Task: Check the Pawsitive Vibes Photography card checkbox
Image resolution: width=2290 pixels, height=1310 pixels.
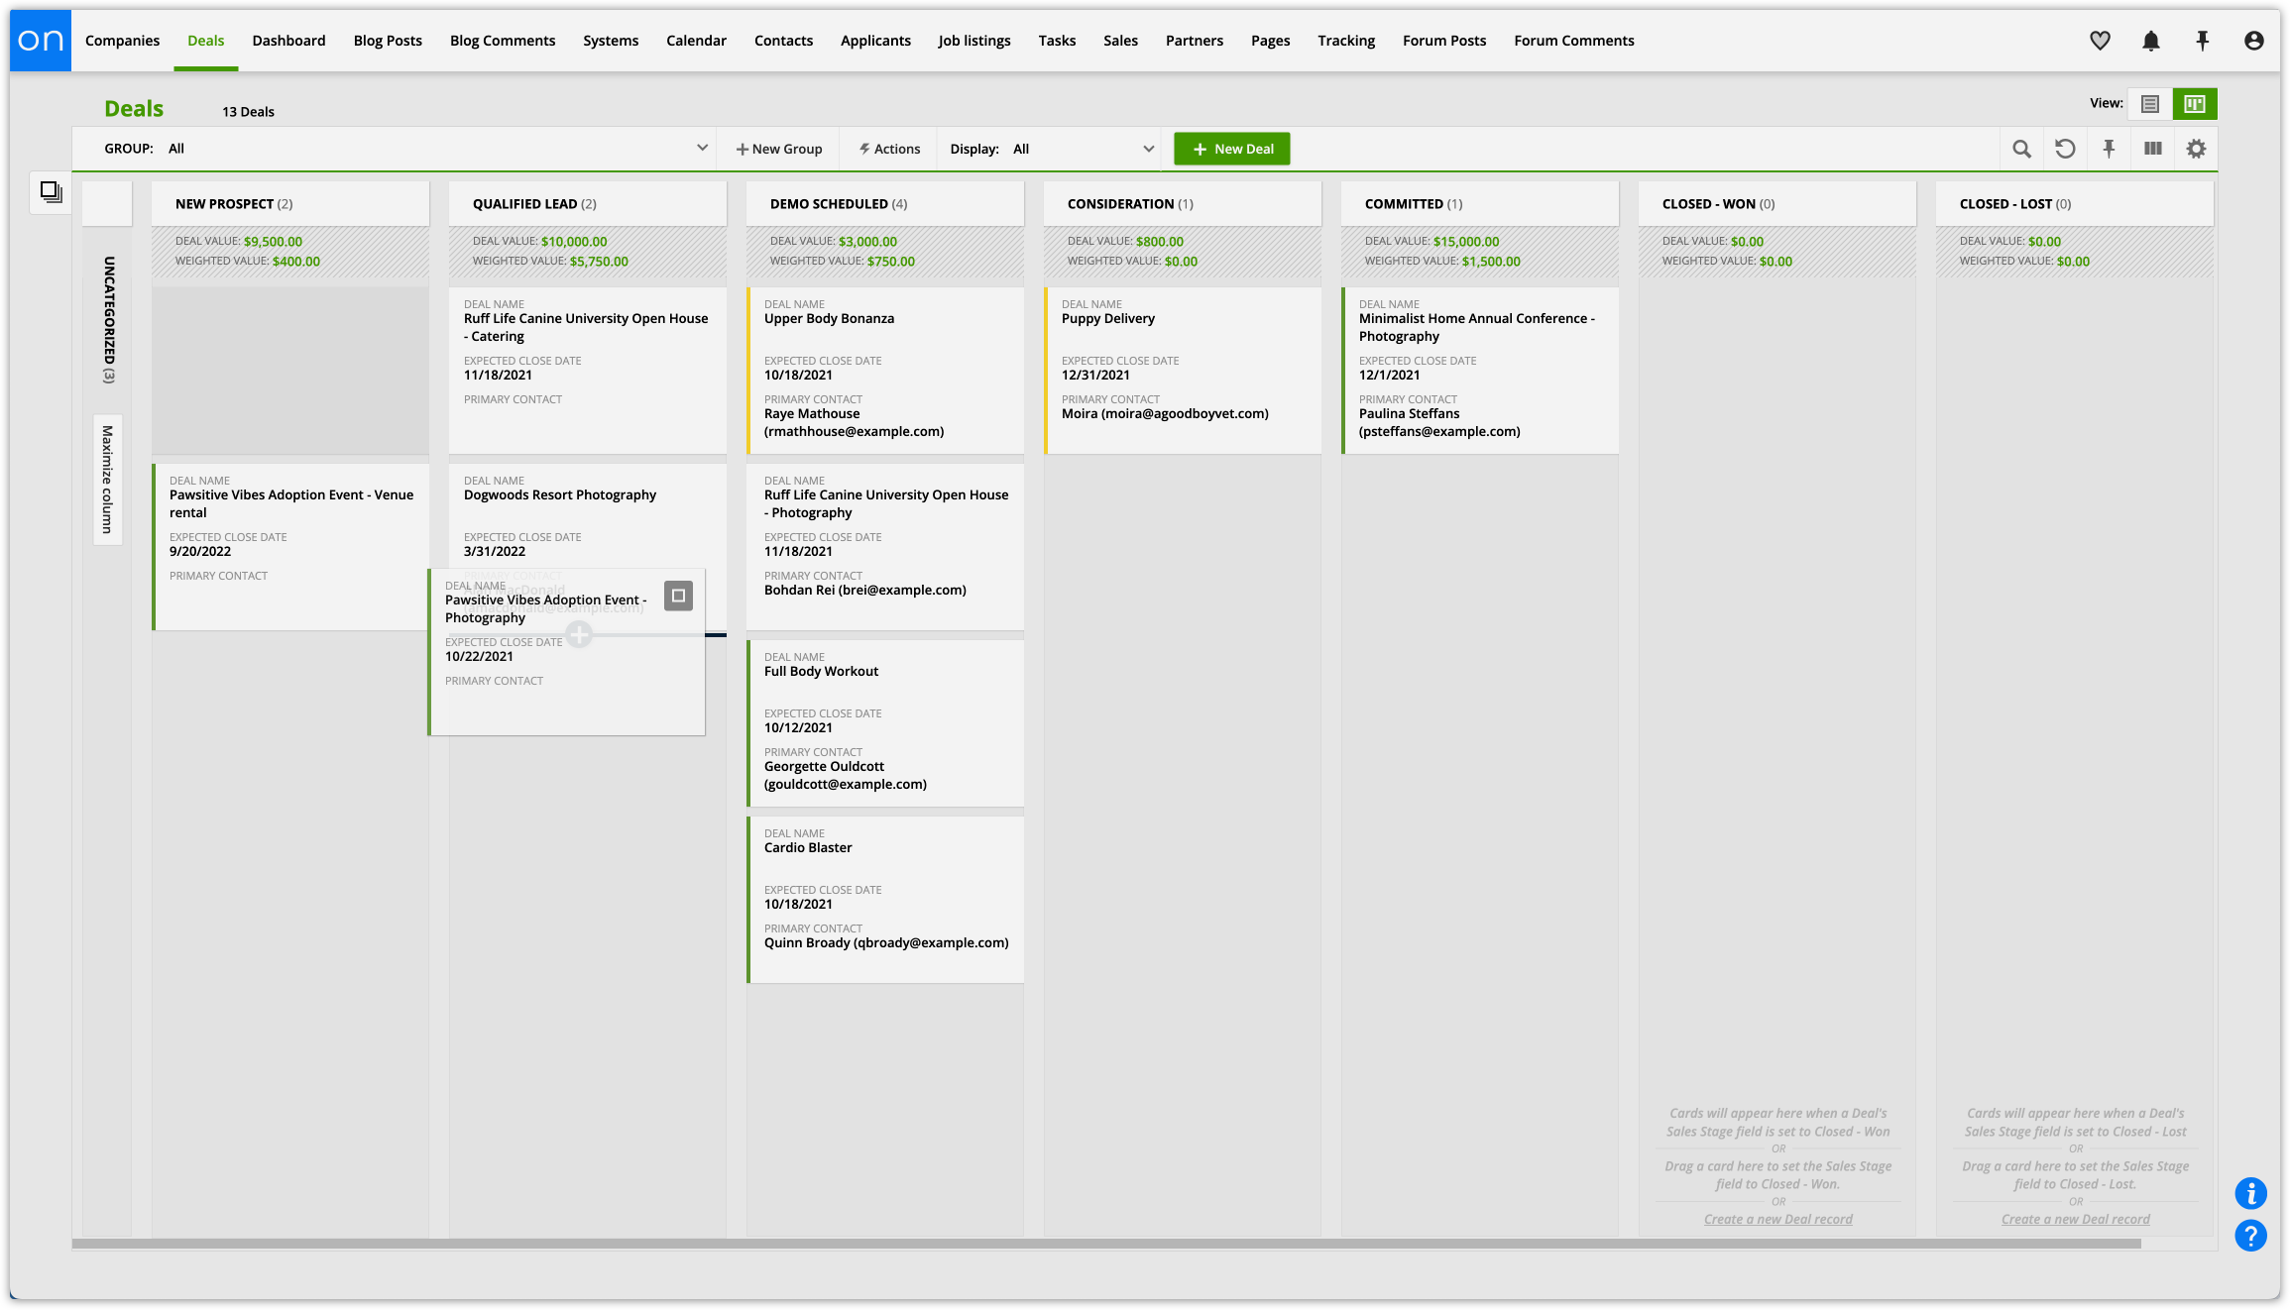Action: point(678,596)
